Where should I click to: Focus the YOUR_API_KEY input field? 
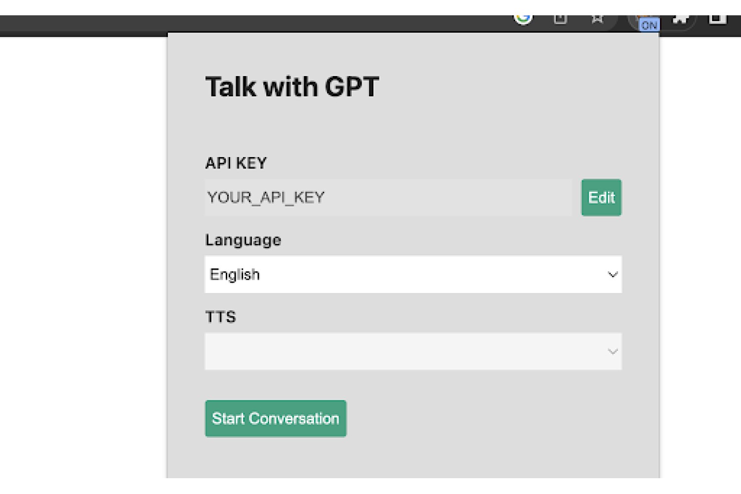[389, 198]
